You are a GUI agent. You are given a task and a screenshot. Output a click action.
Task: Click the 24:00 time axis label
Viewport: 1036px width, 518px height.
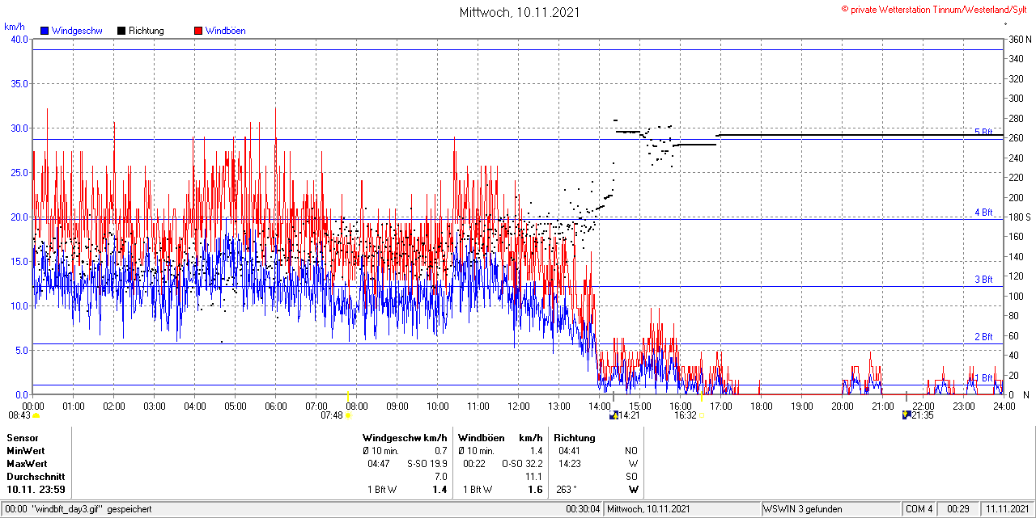click(1004, 406)
